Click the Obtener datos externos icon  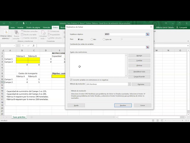(6, 32)
